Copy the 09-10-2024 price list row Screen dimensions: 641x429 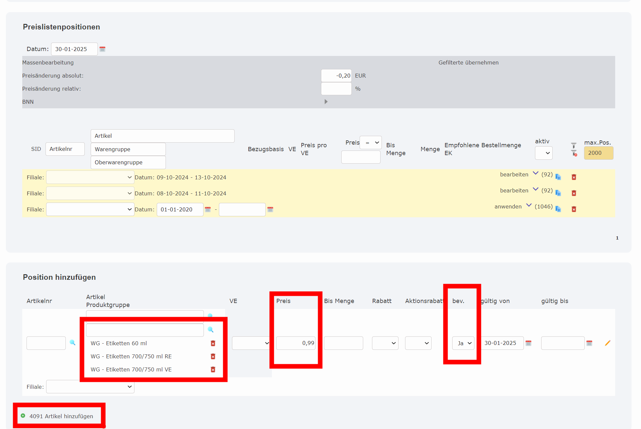click(x=558, y=177)
